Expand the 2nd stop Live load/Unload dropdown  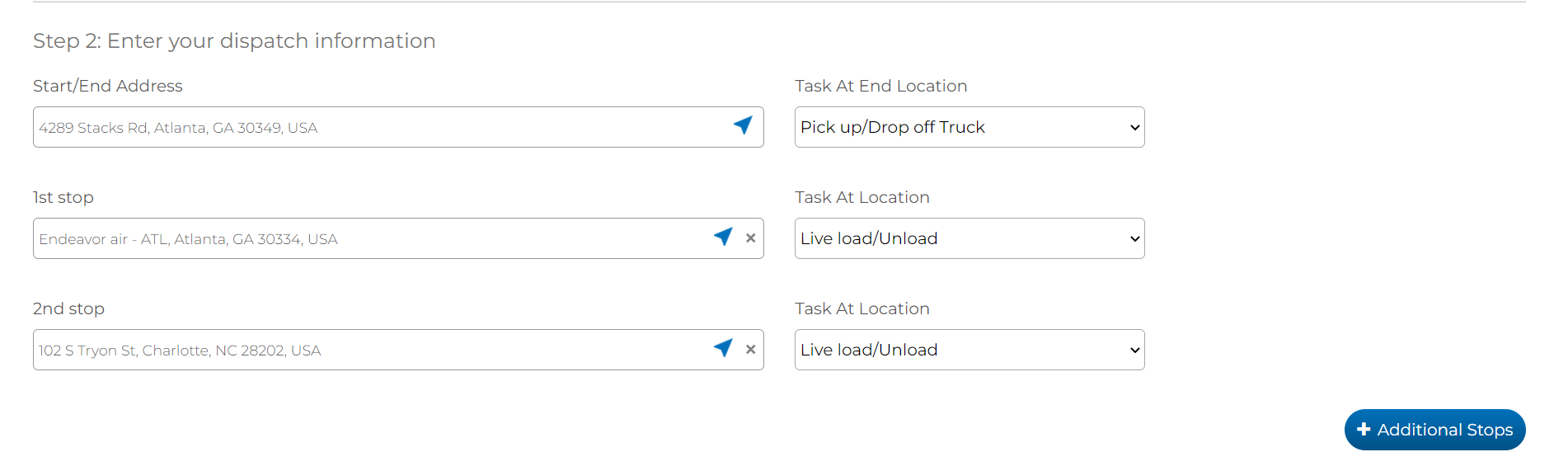[969, 350]
